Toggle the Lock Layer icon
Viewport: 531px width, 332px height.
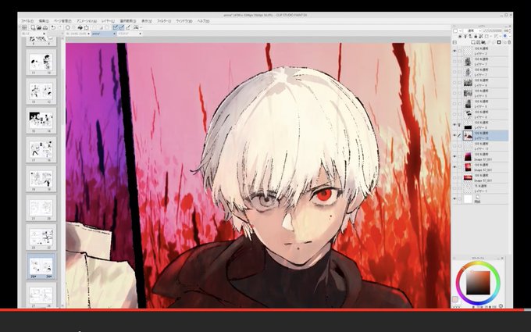(x=476, y=36)
